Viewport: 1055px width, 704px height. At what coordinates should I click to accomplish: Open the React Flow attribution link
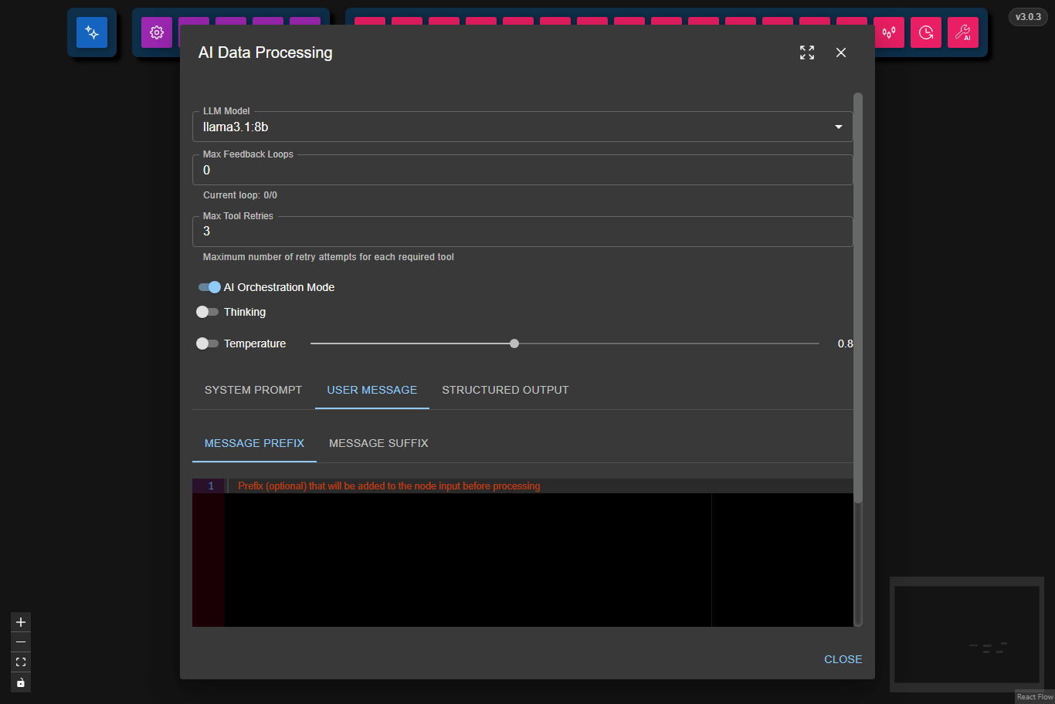point(1035,696)
